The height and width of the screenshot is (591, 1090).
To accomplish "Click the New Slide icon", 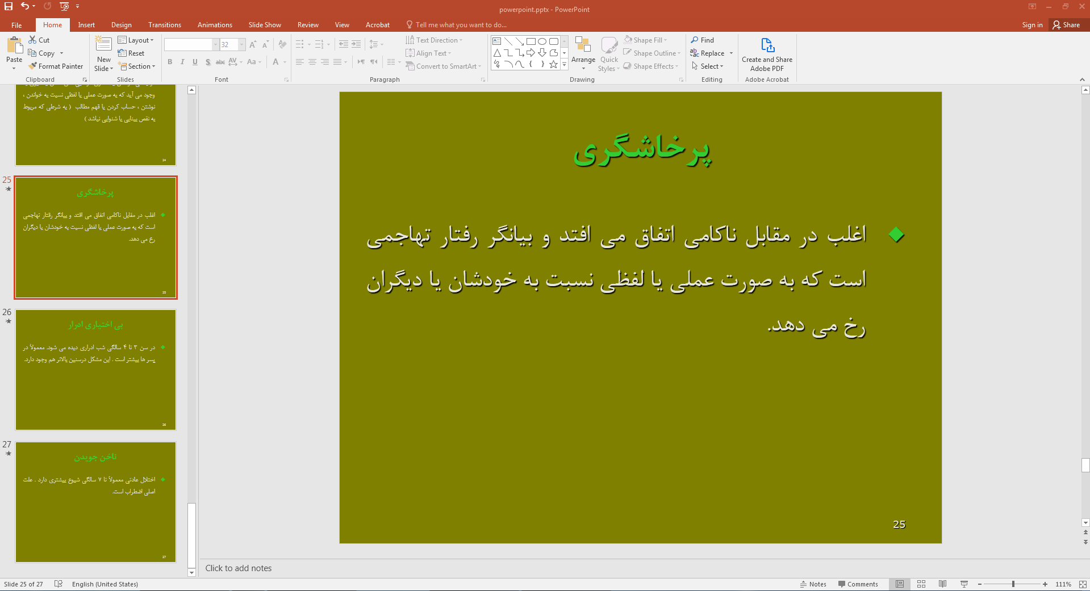I will coord(103,44).
